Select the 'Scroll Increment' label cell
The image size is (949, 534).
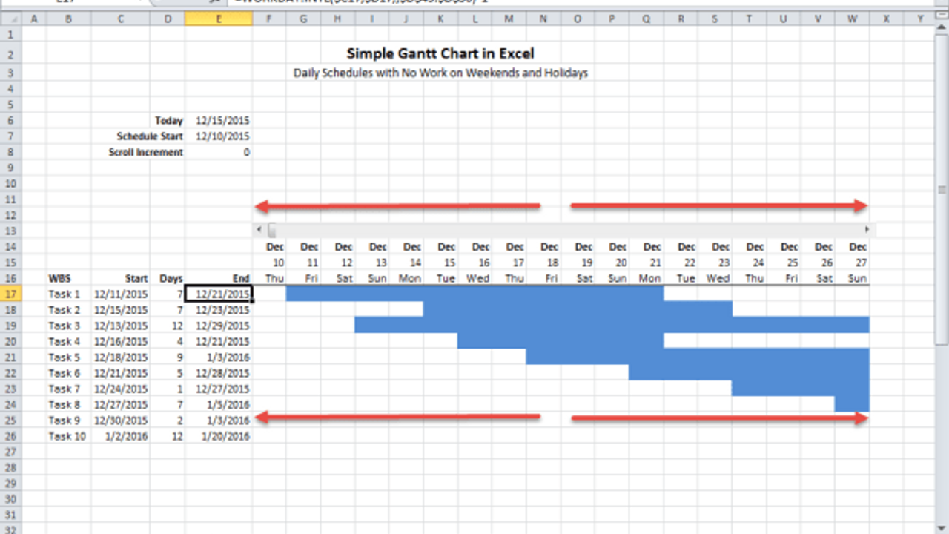(x=146, y=152)
